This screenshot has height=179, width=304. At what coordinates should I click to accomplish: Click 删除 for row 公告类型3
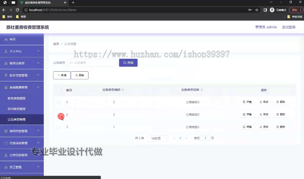coord(281,102)
